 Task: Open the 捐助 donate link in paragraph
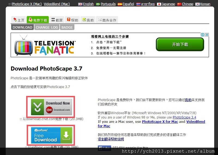pyautogui.click(x=188, y=100)
